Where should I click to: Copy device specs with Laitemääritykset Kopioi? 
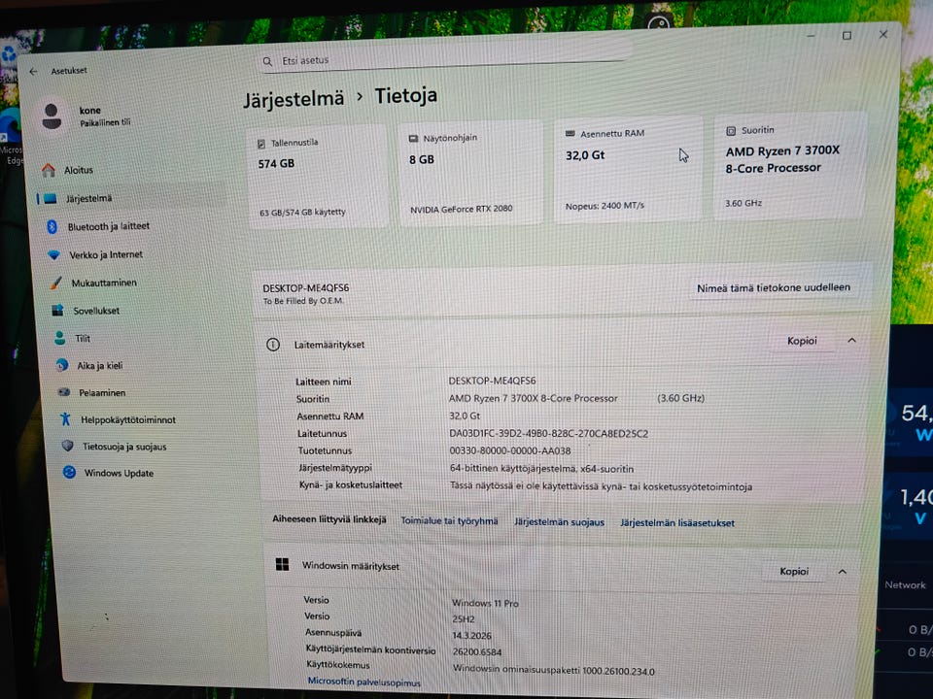[x=802, y=341]
